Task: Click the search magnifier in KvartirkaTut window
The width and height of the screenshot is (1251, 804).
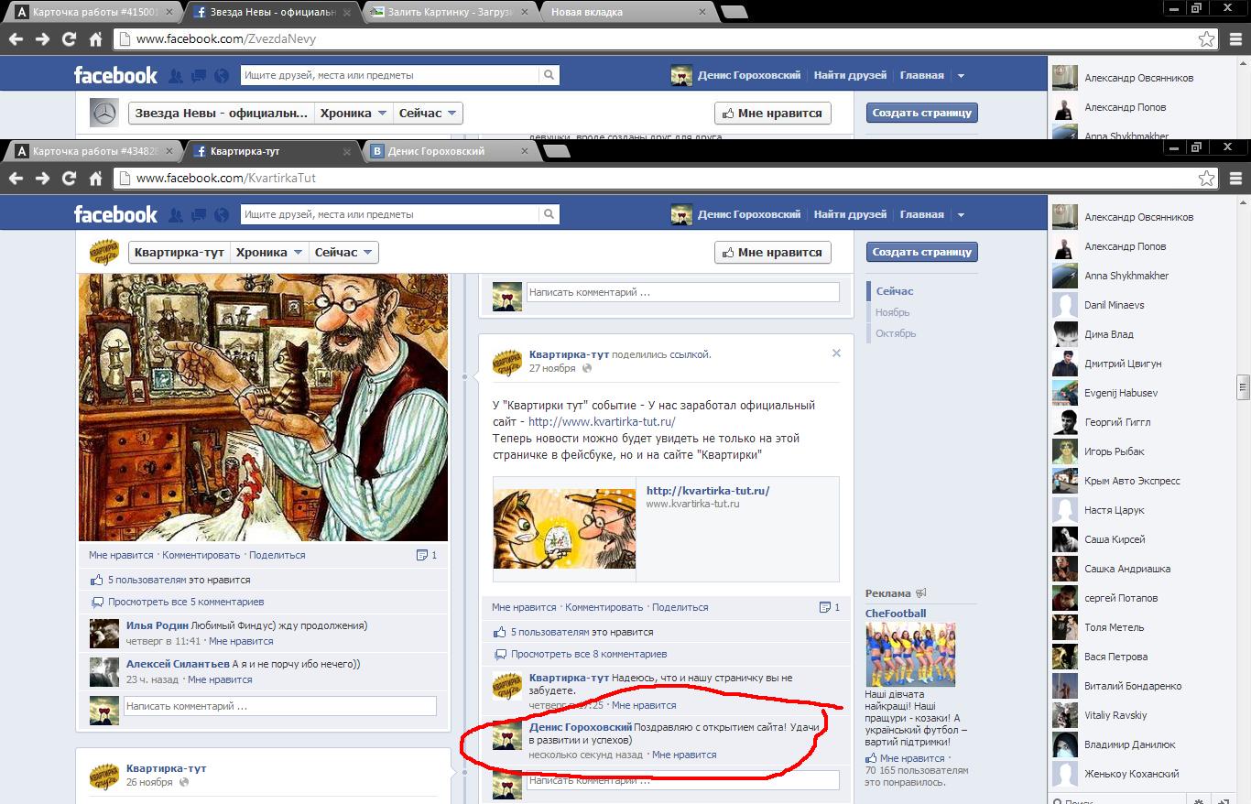Action: pos(549,214)
